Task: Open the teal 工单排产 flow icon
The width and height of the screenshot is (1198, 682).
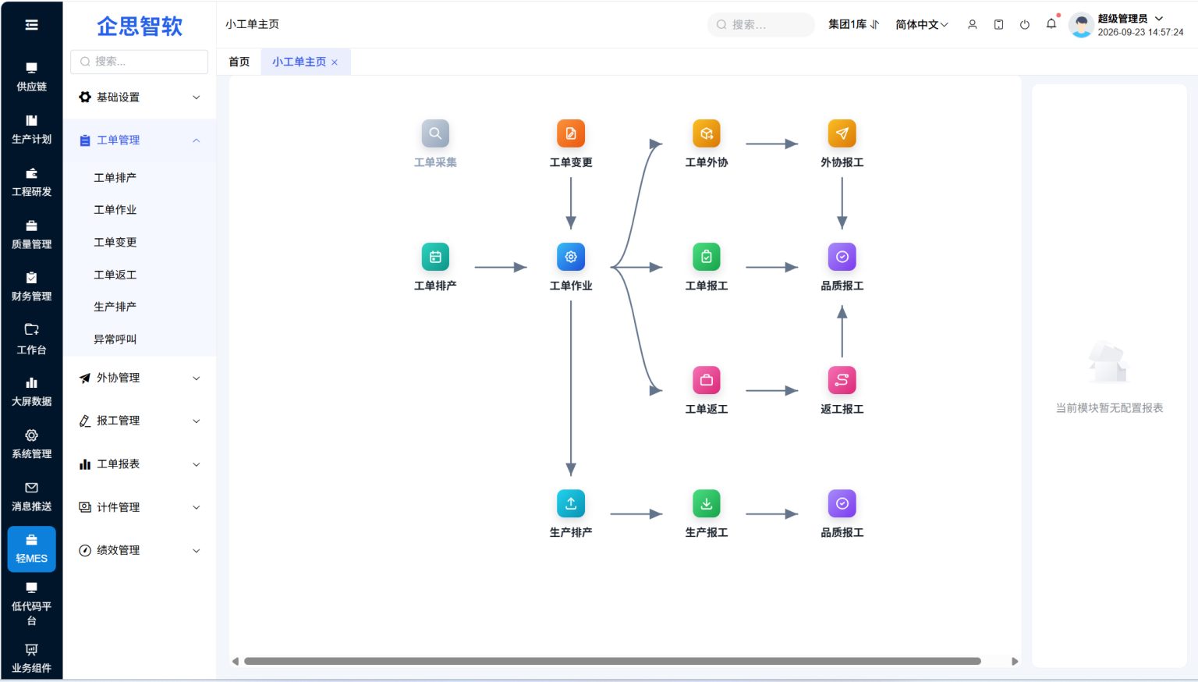Action: tap(435, 257)
